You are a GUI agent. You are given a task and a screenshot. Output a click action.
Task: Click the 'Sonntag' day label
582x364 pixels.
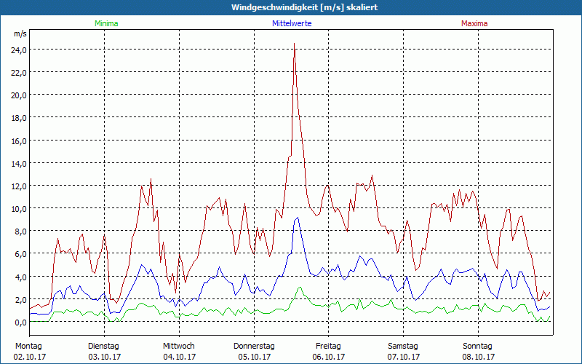tap(478, 347)
